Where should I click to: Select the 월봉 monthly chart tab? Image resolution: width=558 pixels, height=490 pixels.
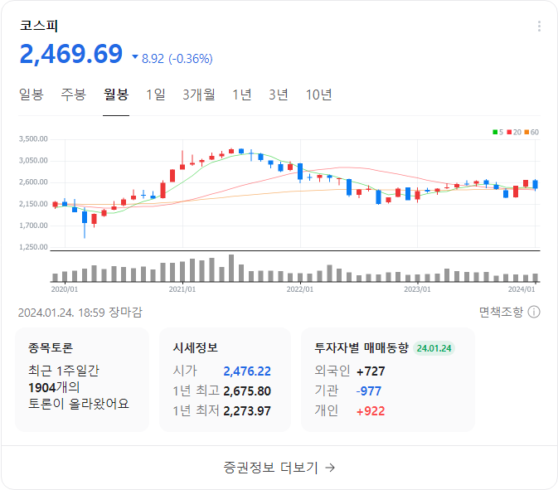coord(116,95)
